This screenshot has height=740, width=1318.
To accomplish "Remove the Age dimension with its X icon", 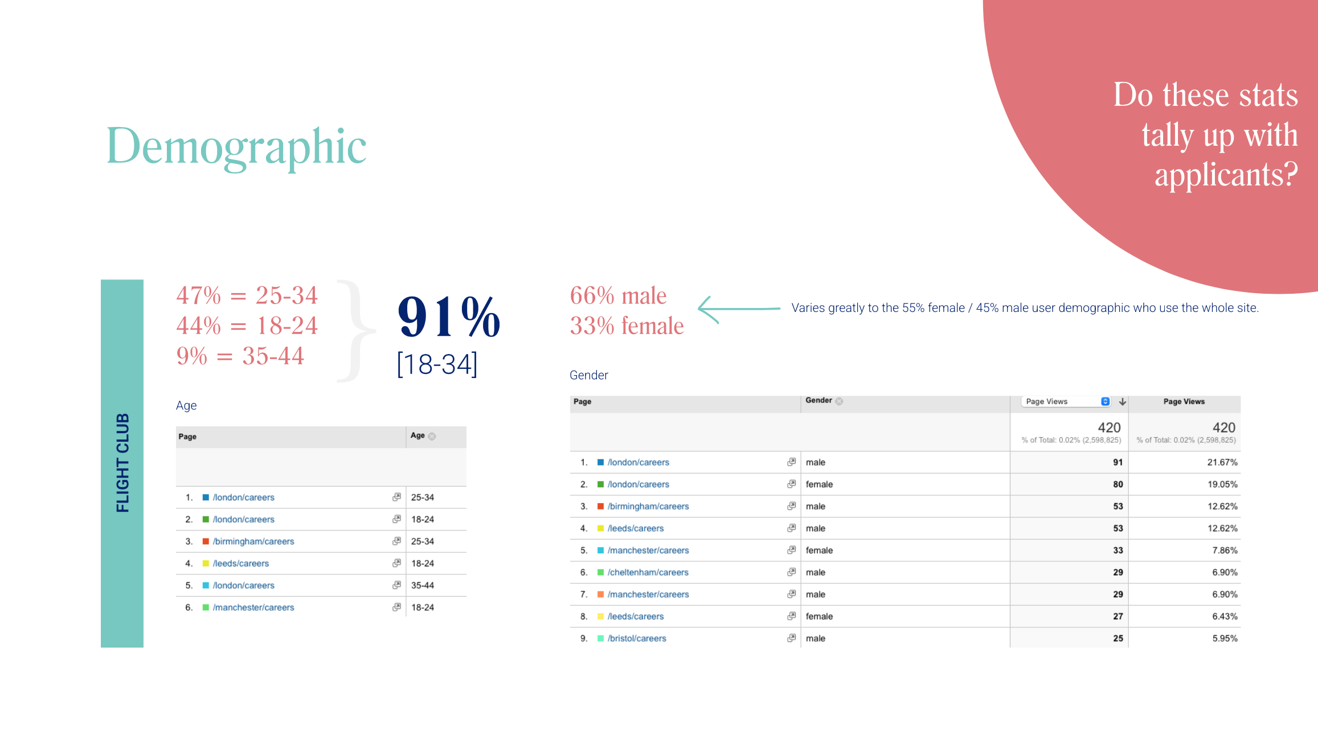I will click(x=432, y=437).
